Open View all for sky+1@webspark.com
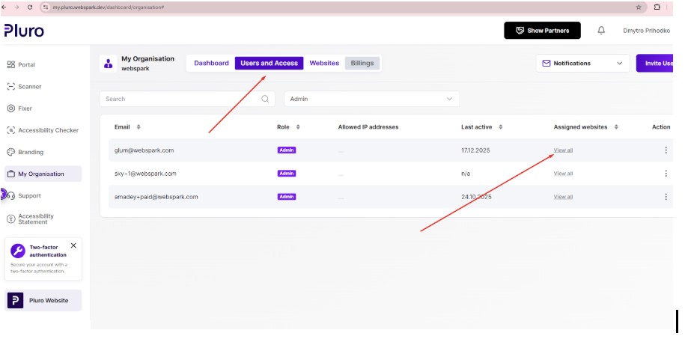 tap(563, 174)
